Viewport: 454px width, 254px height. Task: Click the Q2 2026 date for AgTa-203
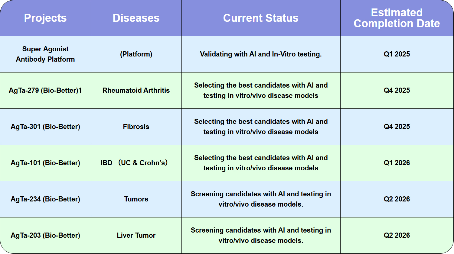[x=397, y=235]
